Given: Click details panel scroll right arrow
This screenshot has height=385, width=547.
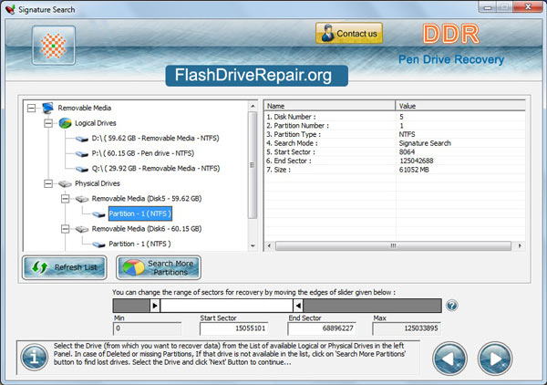Looking at the screenshot, I should tap(521, 245).
